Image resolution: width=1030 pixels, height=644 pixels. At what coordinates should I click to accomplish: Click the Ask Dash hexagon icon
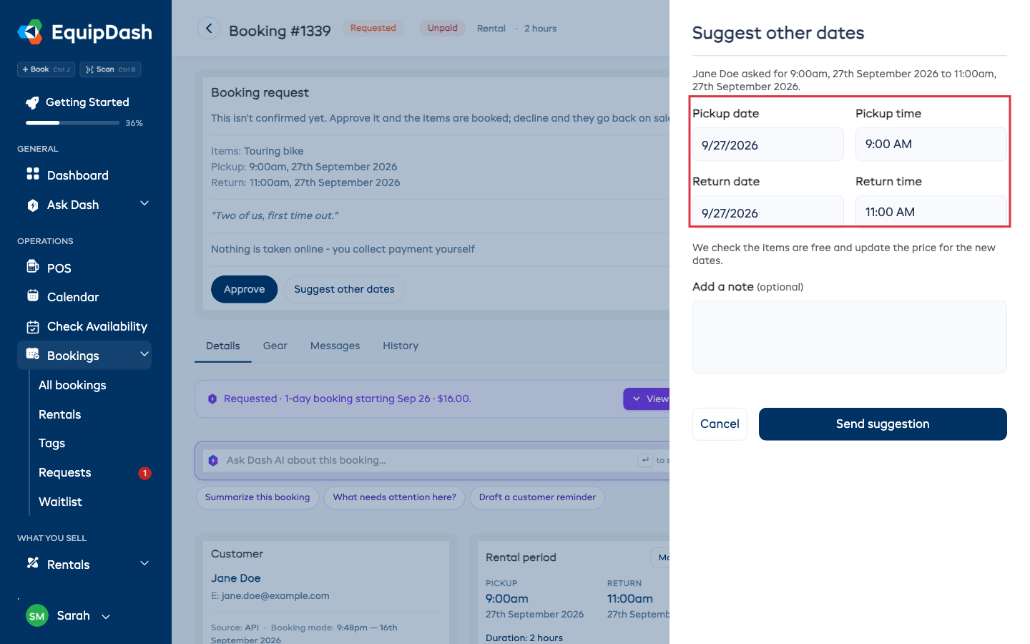coord(33,205)
